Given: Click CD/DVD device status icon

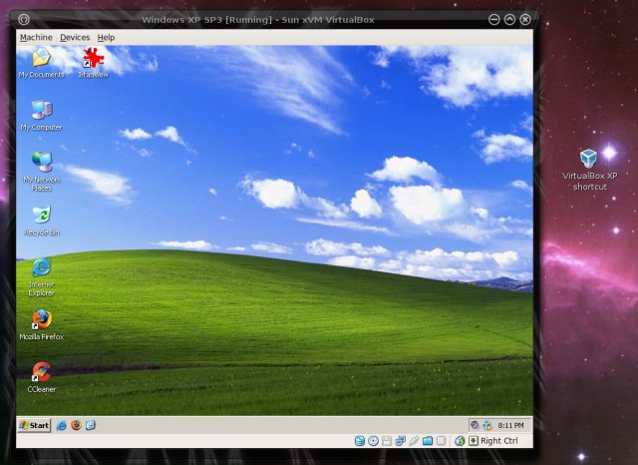Looking at the screenshot, I should [x=373, y=441].
